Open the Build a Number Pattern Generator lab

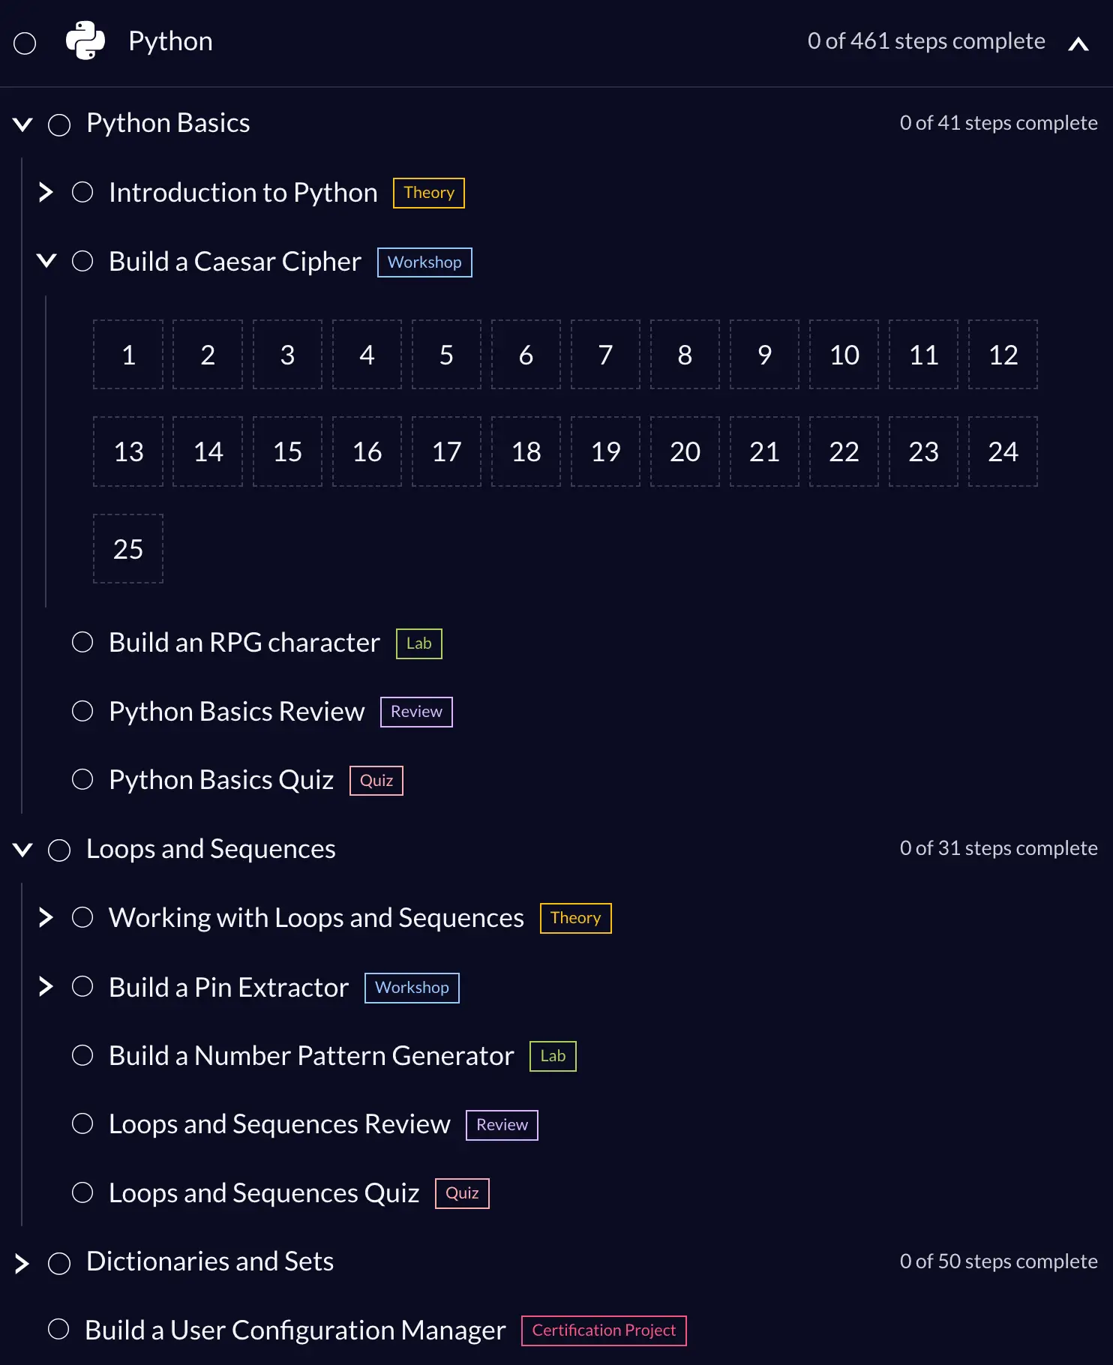311,1055
